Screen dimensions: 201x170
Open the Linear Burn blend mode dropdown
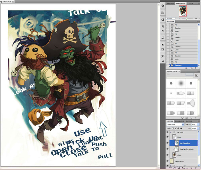(x=175, y=124)
